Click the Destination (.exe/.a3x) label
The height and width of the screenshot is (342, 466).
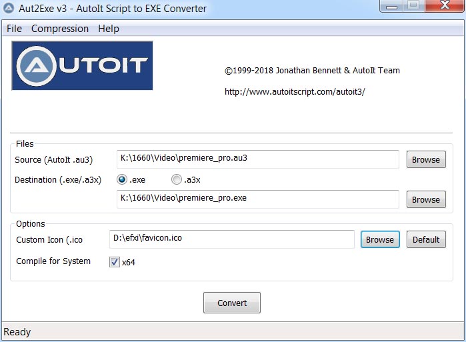tap(58, 180)
